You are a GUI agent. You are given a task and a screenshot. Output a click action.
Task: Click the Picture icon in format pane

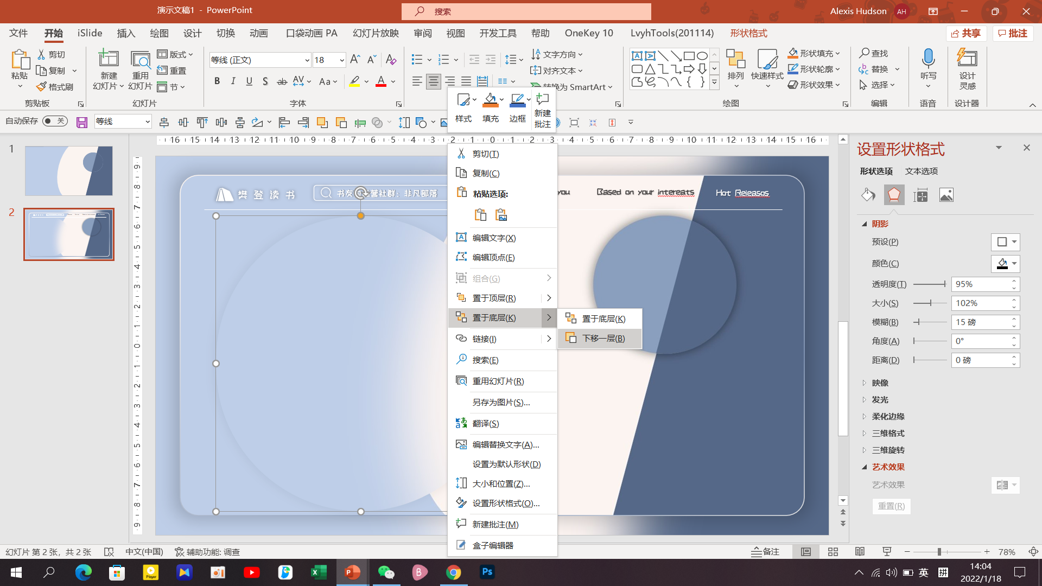946,195
